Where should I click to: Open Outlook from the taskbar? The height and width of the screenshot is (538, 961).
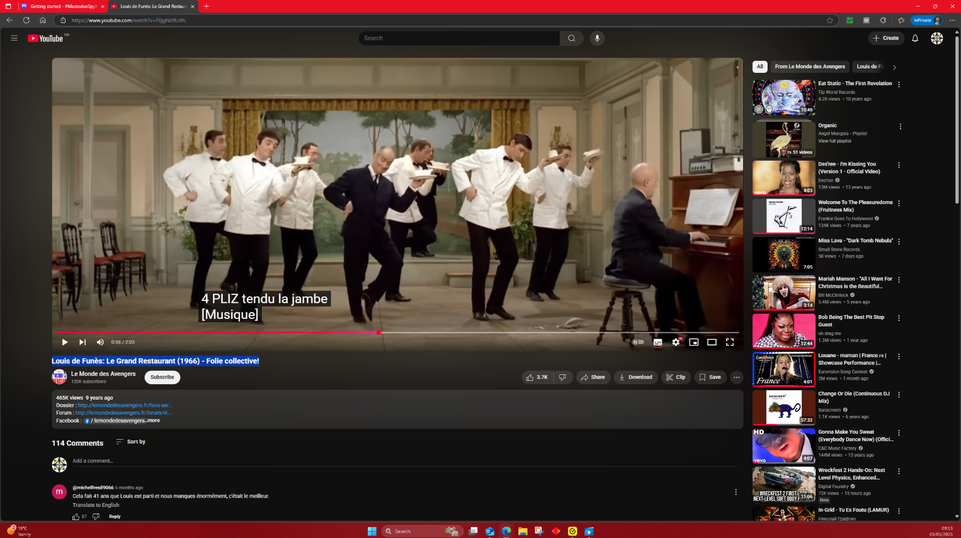click(490, 531)
